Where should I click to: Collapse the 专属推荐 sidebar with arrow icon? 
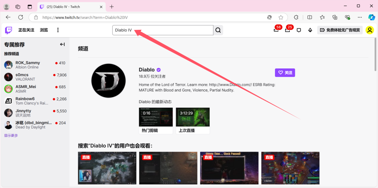[62, 44]
